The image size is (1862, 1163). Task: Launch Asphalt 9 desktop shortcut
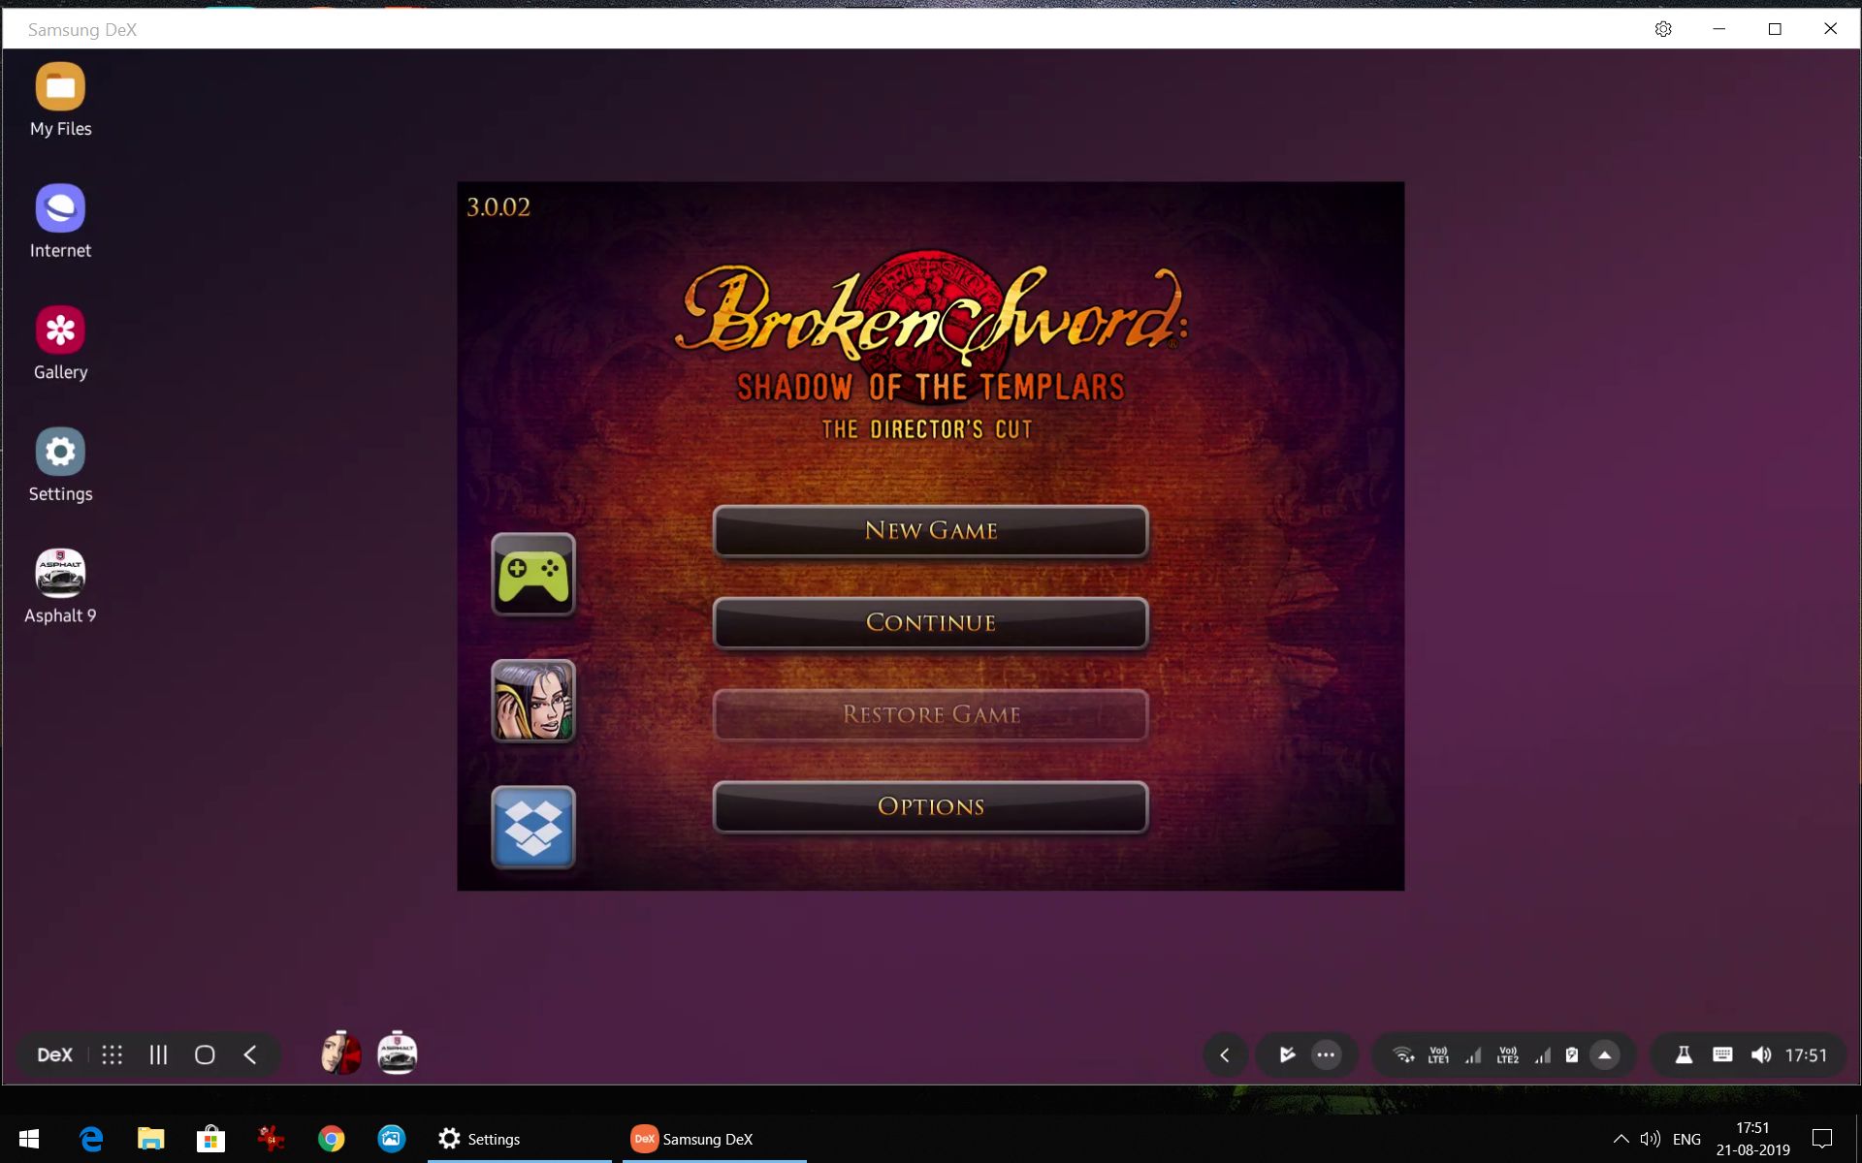(x=60, y=574)
